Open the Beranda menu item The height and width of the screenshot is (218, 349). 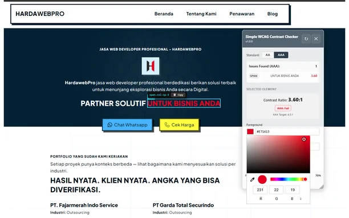[x=164, y=14]
